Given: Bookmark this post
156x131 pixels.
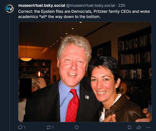Looking at the screenshot, I should click(129, 127).
